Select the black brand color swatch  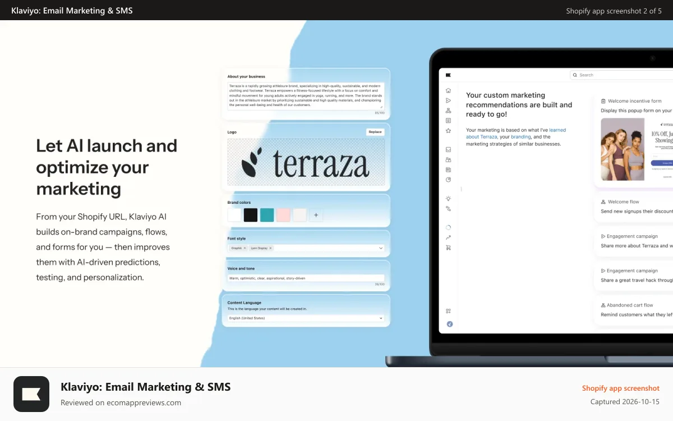pos(251,215)
